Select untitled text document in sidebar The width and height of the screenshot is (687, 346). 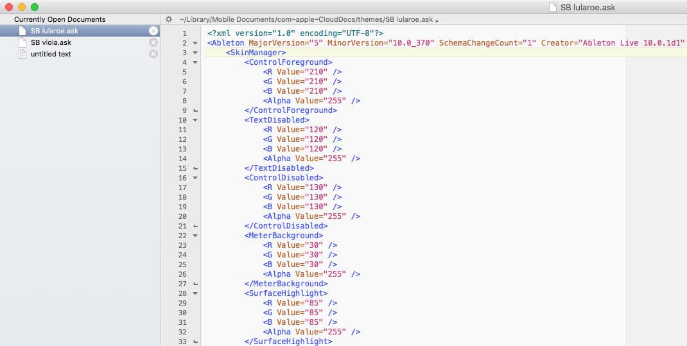(80, 54)
